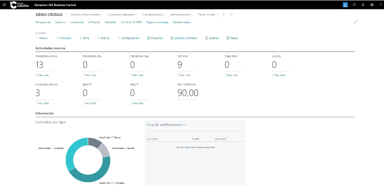
Task: Click the hamburger more-menu icon
Action: click(x=231, y=14)
